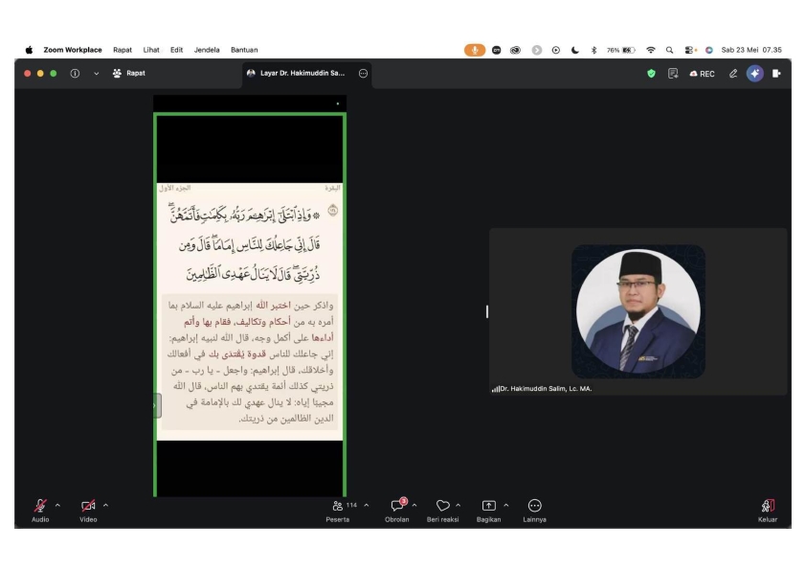The height and width of the screenshot is (570, 806).
Task: Start Video camera
Action: 88,510
